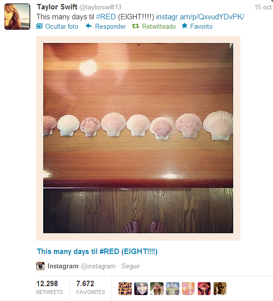The width and height of the screenshot is (273, 301).
Task: Click the Retwitteado retweet arrows icon
Action: pyautogui.click(x=135, y=26)
